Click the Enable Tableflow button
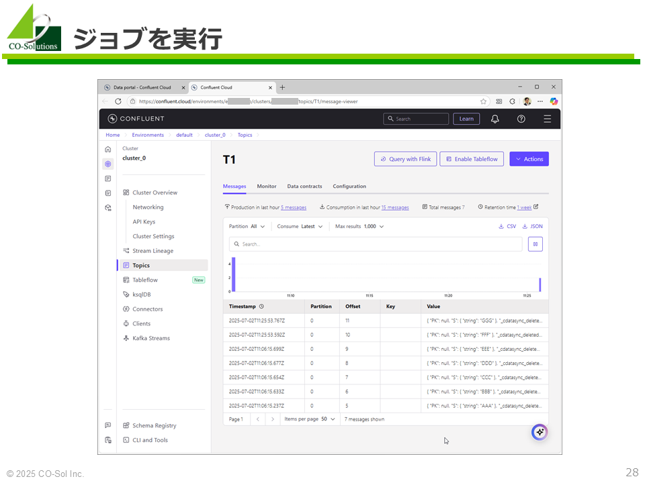 tap(472, 159)
